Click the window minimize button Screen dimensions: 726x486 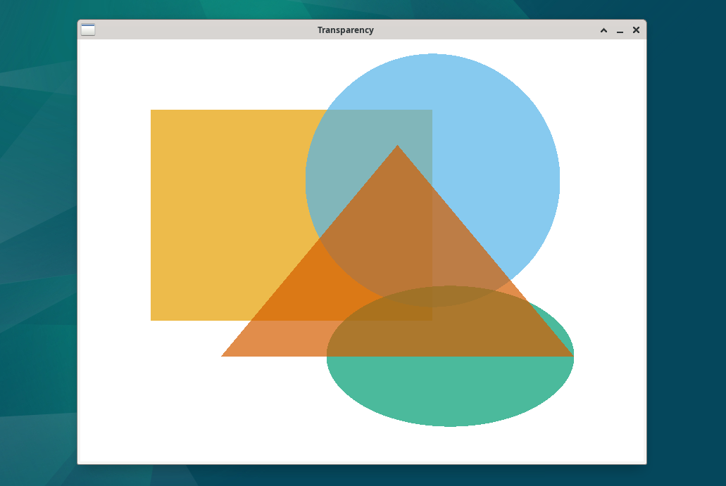pos(619,30)
